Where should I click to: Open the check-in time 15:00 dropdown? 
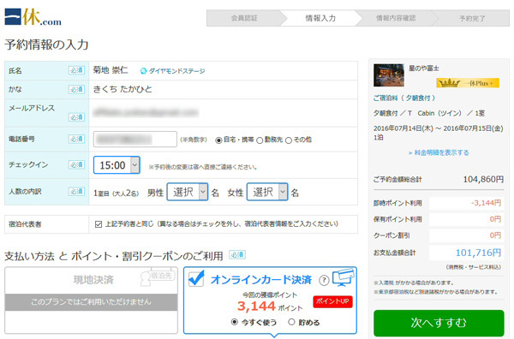[117, 165]
